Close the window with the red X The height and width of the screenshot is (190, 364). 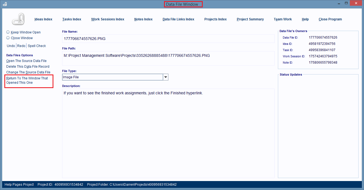(x=356, y=3)
